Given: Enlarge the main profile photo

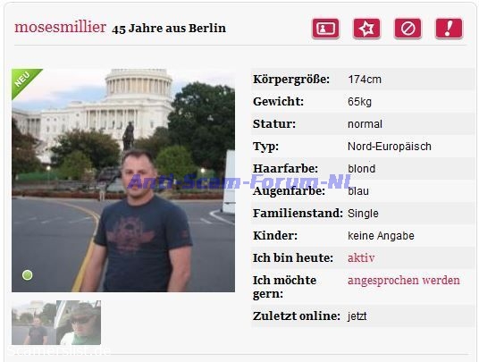Looking at the screenshot, I should (x=123, y=181).
